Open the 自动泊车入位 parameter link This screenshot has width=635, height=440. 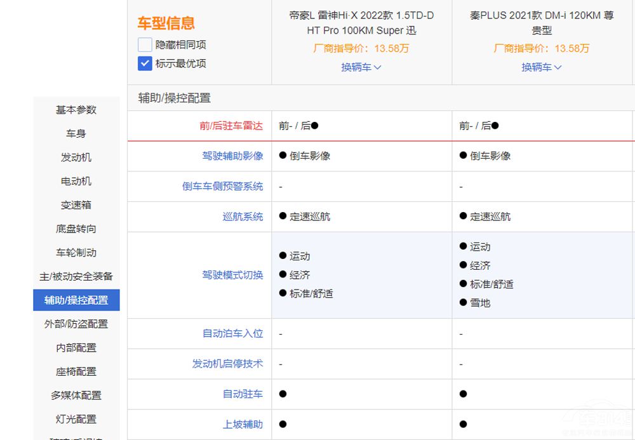(232, 333)
